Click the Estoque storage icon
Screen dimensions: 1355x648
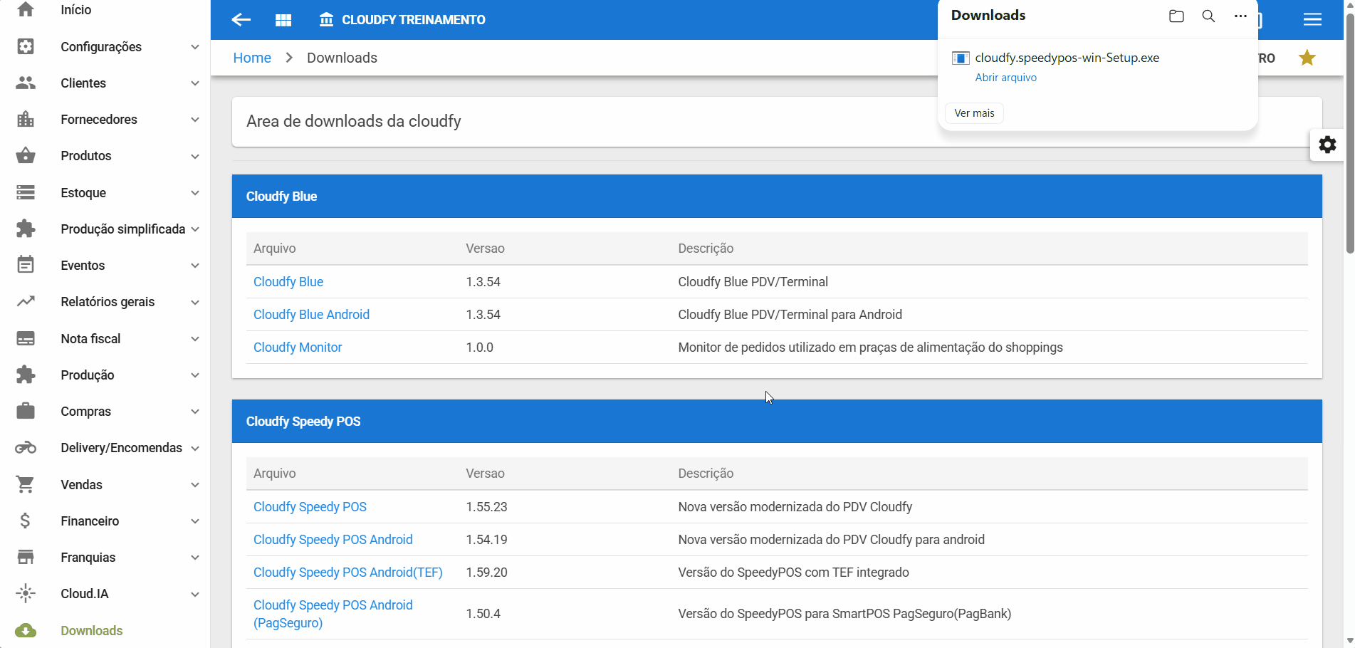(26, 192)
